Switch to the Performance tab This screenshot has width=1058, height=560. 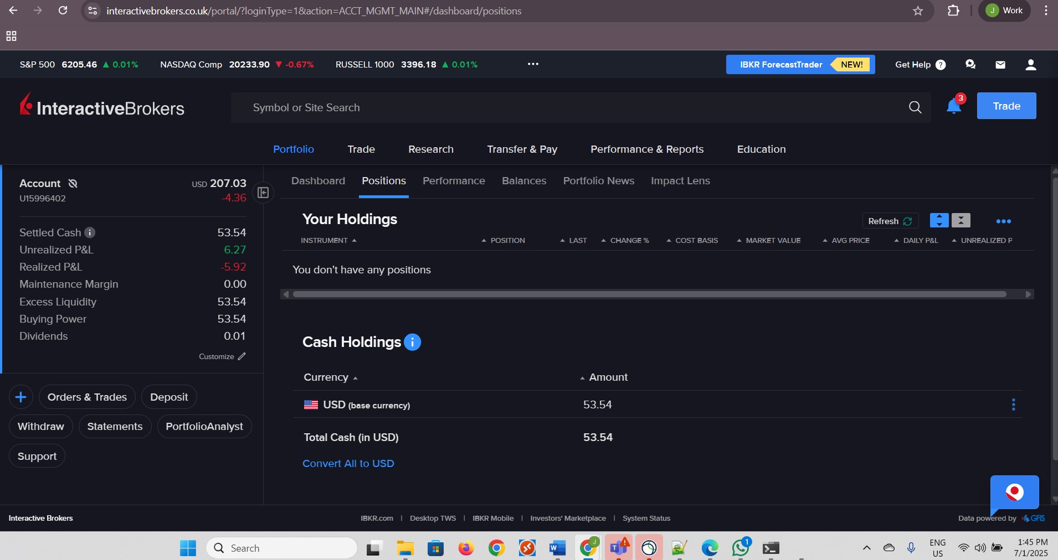point(454,181)
